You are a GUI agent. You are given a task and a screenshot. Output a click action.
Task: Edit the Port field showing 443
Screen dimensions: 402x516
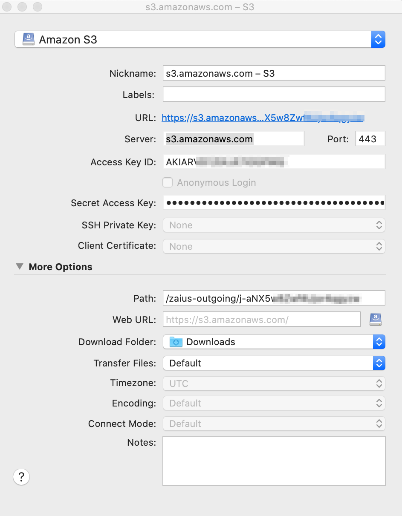coord(370,139)
